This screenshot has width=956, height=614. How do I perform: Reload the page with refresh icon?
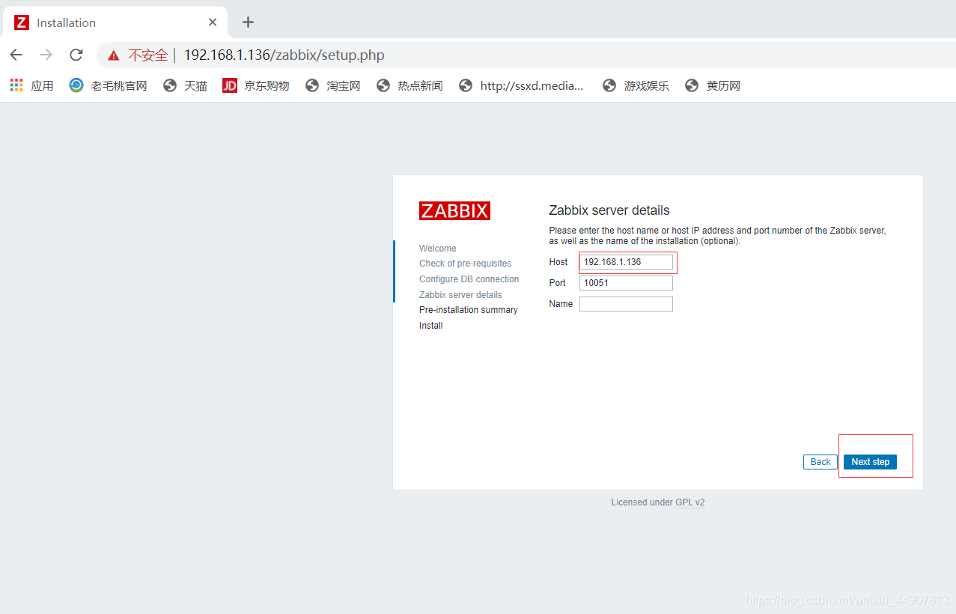pos(76,55)
